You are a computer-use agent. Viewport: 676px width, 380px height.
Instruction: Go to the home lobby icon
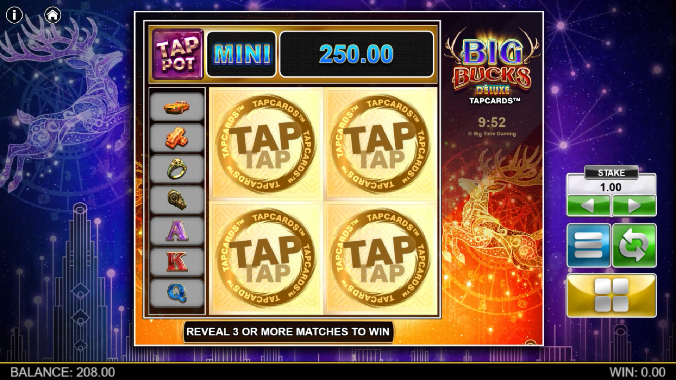[x=53, y=15]
